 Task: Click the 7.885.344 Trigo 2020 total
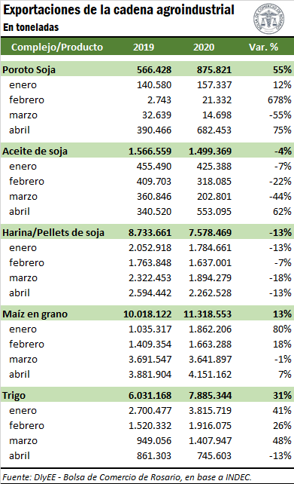[x=211, y=395]
